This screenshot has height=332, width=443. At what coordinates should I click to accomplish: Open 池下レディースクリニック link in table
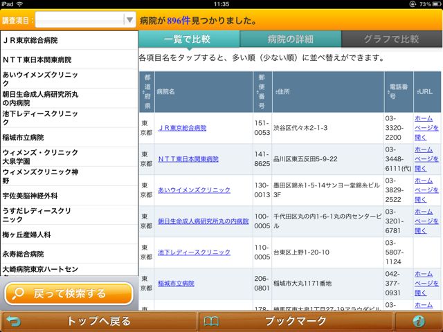click(194, 252)
